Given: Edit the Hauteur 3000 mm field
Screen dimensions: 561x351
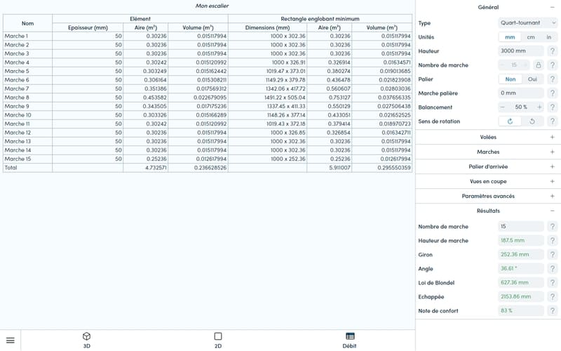Looking at the screenshot, I should [521, 51].
